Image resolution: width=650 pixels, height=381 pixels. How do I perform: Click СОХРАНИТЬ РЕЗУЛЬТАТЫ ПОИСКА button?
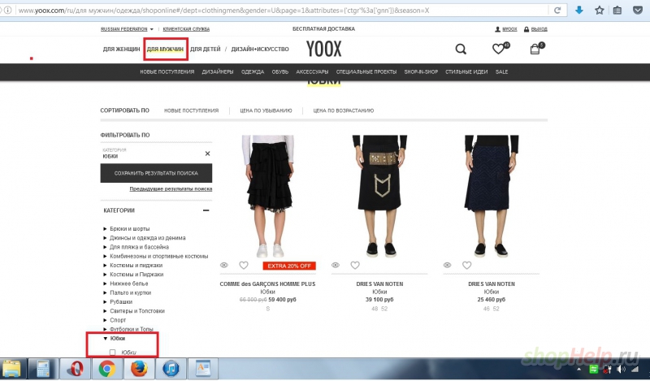[156, 173]
